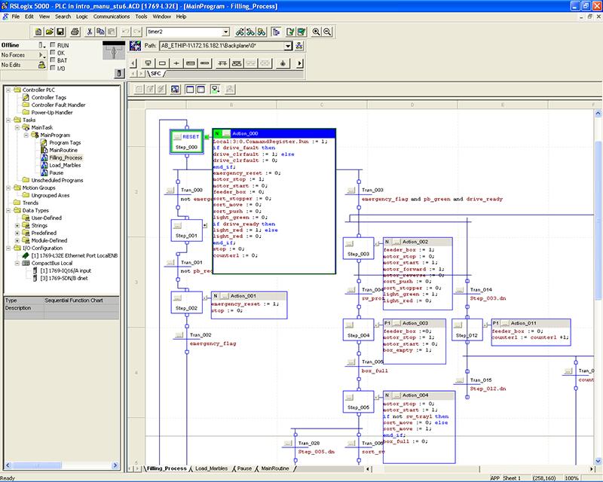Click the Open folder toolbar icon
Viewport: 603px width, 482px height.
click(49, 32)
